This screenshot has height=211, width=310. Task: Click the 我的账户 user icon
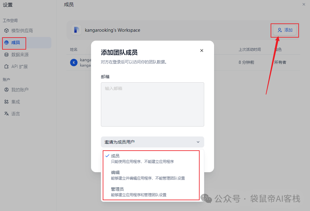pyautogui.click(x=6, y=90)
